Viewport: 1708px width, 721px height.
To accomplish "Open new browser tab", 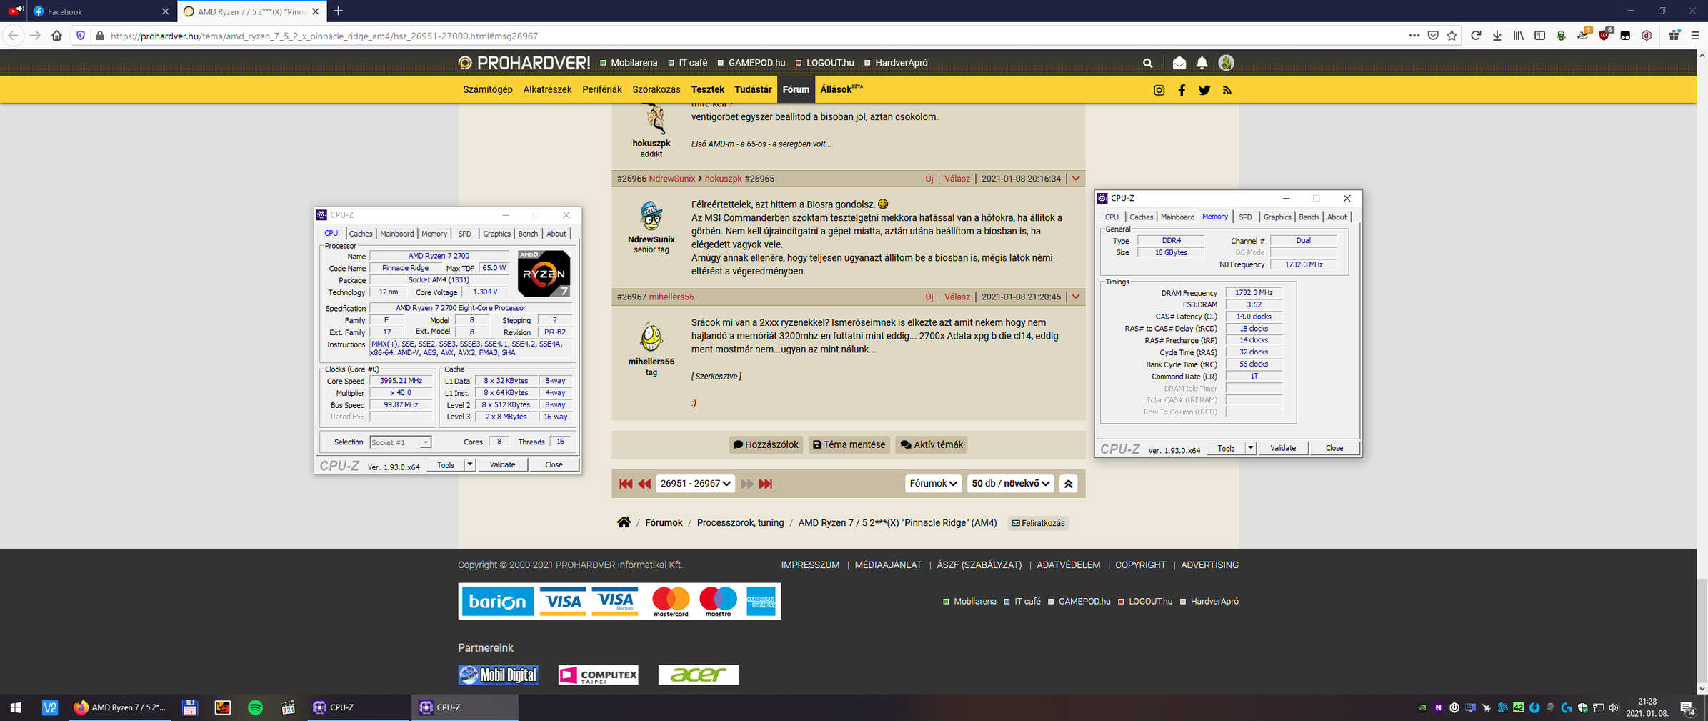I will [x=339, y=11].
